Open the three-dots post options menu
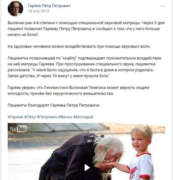The height and width of the screenshot is (180, 173). point(162,6)
